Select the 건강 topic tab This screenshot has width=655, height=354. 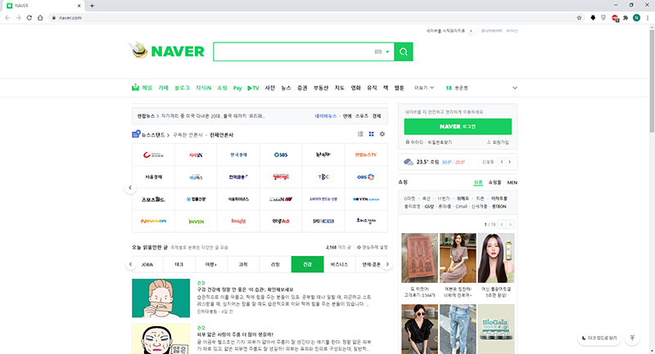tap(308, 264)
